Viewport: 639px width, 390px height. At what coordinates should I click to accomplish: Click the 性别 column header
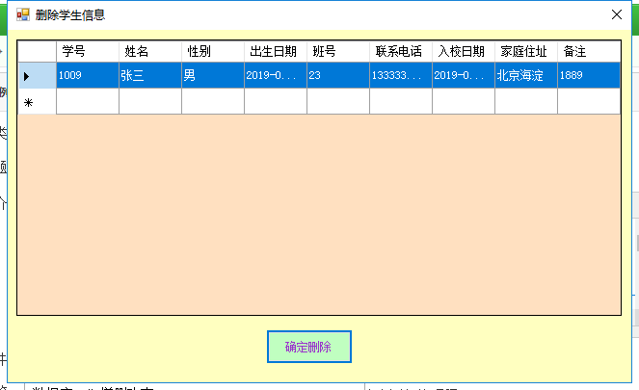coord(213,51)
